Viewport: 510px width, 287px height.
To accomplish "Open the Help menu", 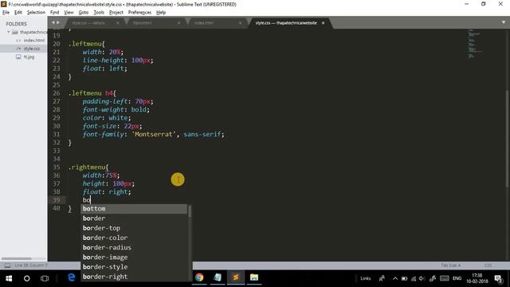I will tap(161, 13).
